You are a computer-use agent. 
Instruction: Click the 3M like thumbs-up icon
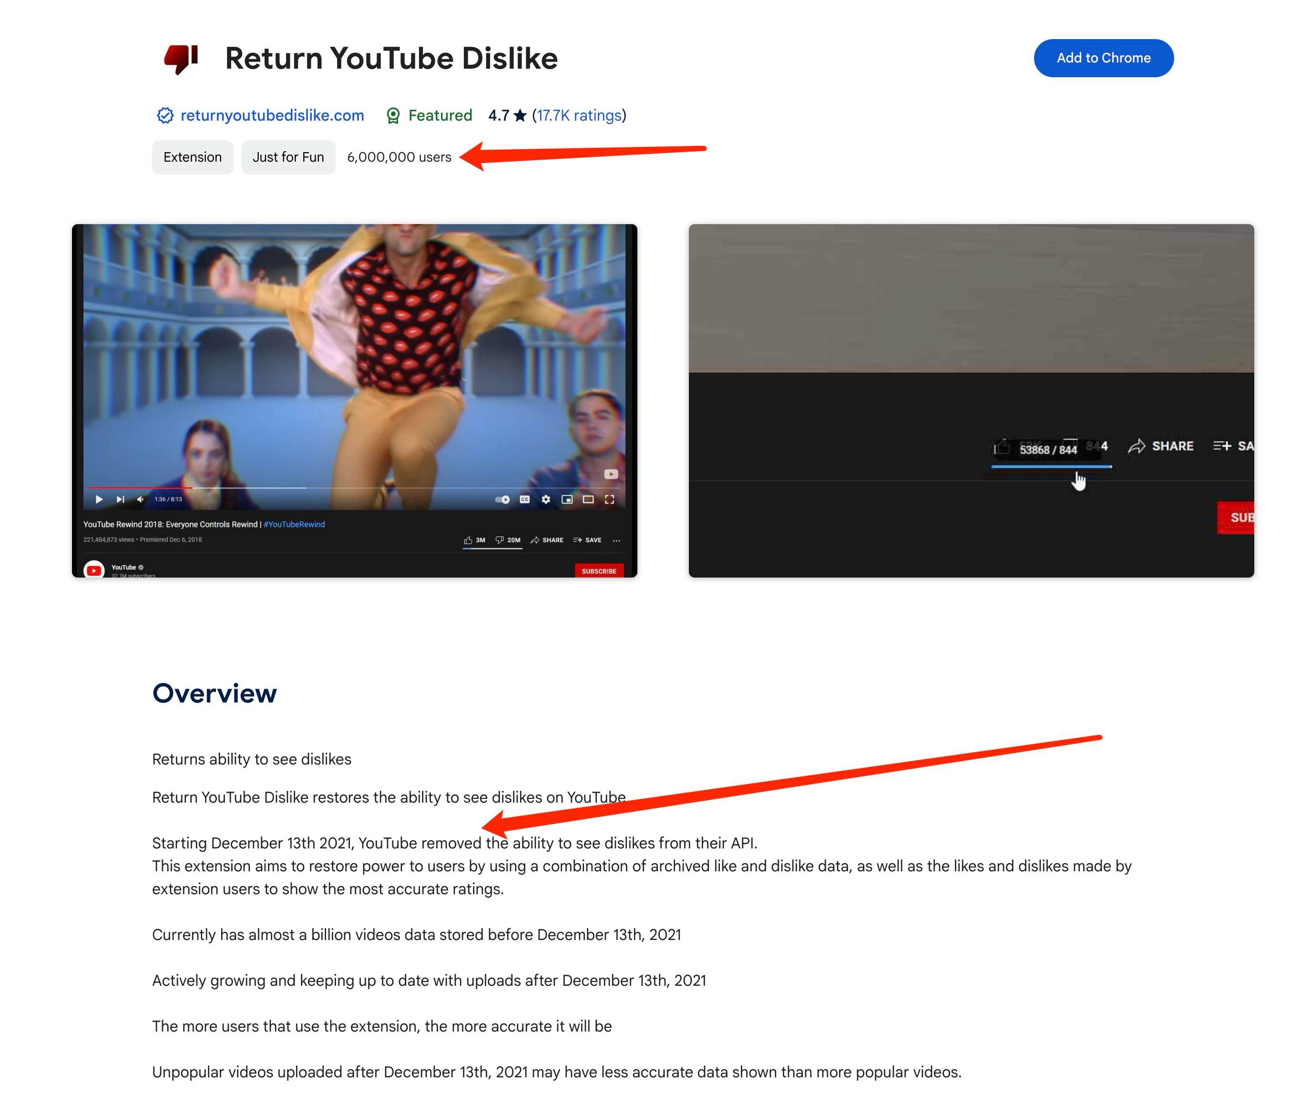468,540
